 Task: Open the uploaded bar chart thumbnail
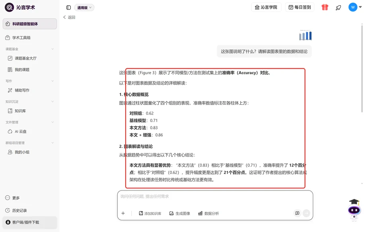[305, 35]
